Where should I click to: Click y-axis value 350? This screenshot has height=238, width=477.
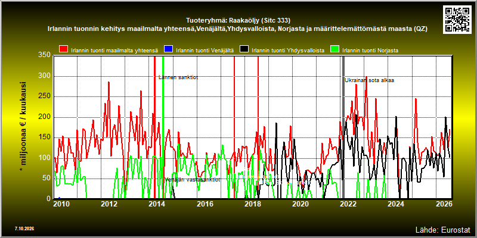[44, 55]
